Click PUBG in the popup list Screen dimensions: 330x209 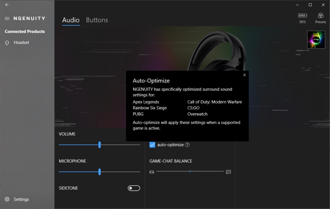coord(138,114)
